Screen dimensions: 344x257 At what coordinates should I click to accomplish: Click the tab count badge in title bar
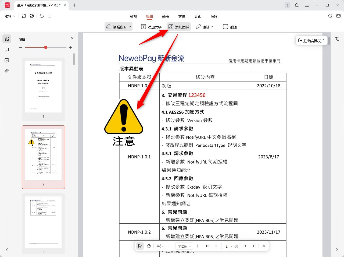pos(287,5)
